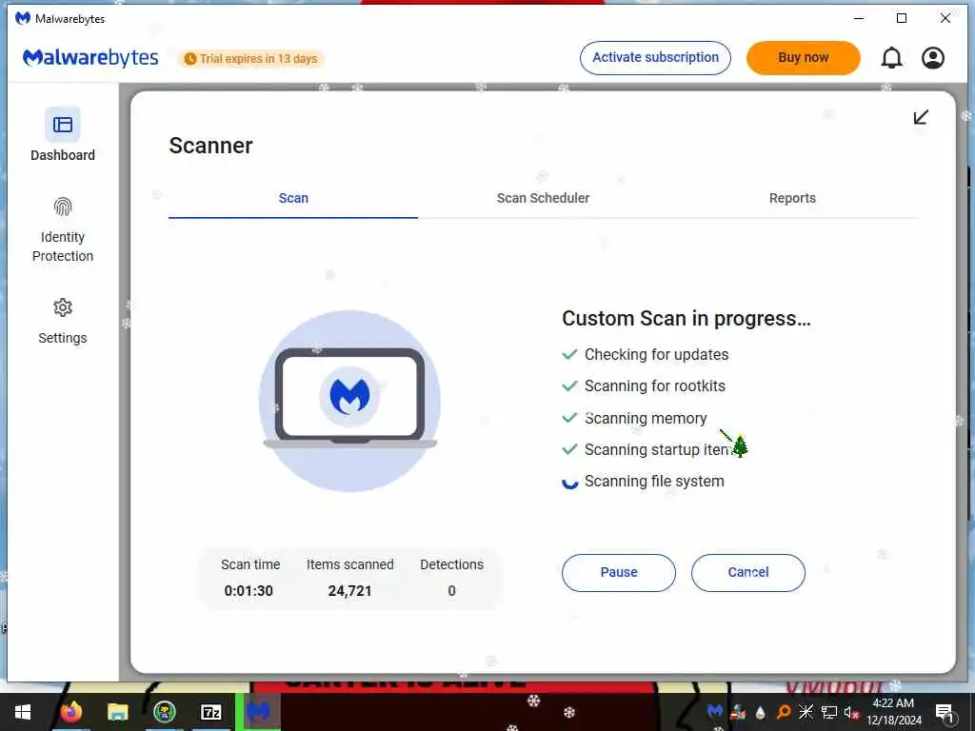Image resolution: width=975 pixels, height=731 pixels.
Task: Click the laptop scan illustration
Action: coord(349,401)
